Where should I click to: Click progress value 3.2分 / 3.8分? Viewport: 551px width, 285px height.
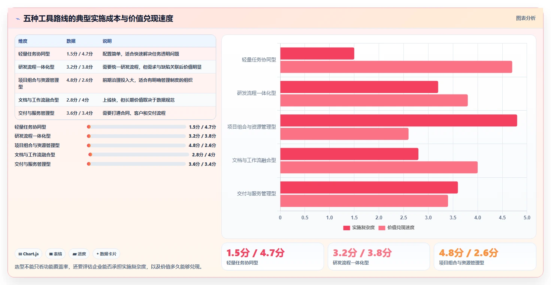point(202,136)
